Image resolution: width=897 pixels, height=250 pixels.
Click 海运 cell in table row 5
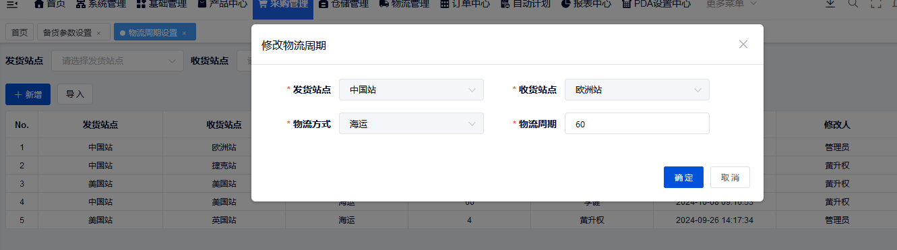(x=346, y=220)
